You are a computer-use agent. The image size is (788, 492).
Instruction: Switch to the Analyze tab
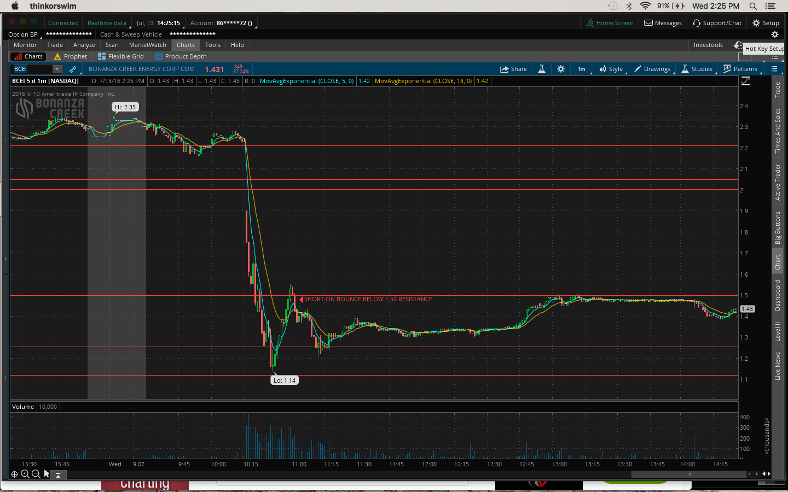(x=84, y=45)
